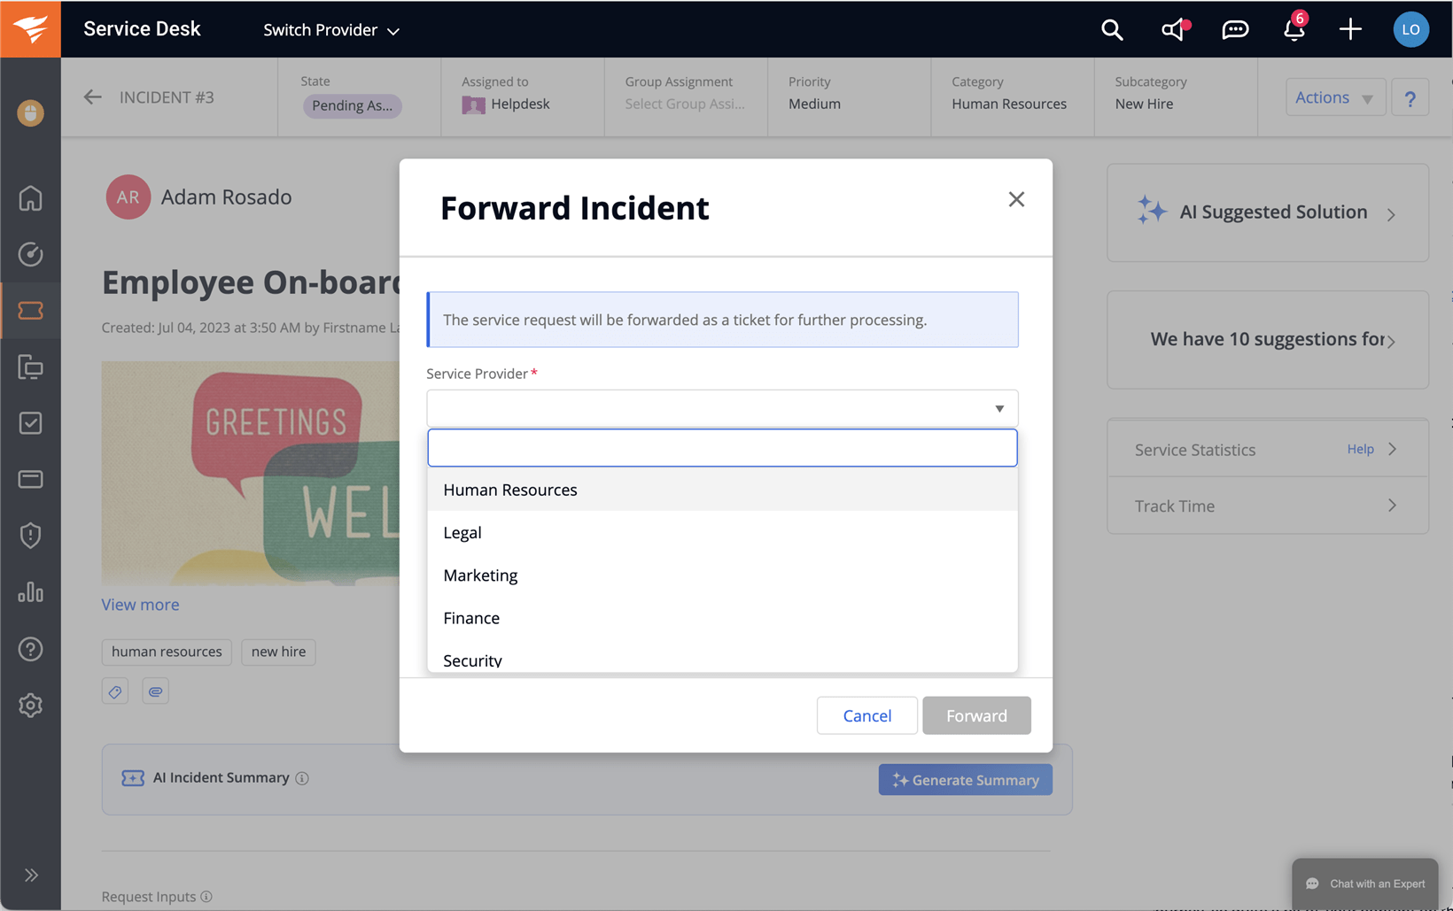Open the Switch Provider dropdown

[x=330, y=30]
